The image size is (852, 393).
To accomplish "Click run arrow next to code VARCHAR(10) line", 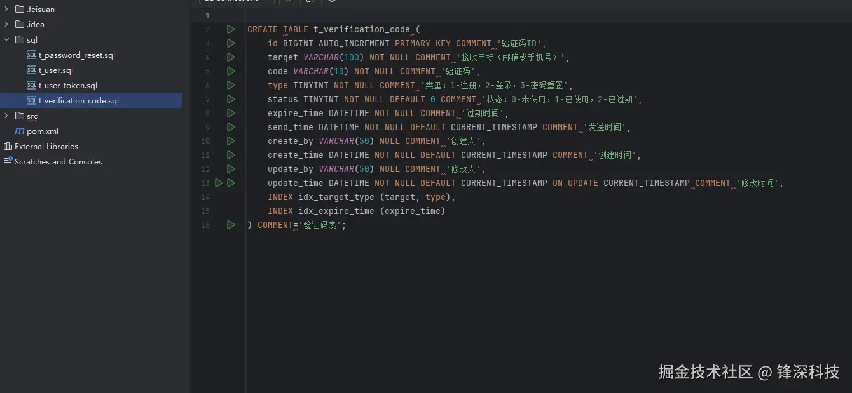I will tap(231, 71).
